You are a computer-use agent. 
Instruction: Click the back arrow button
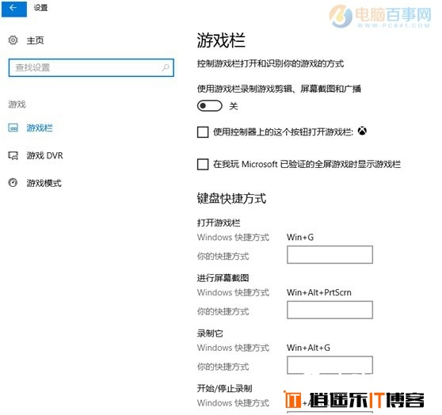(13, 8)
